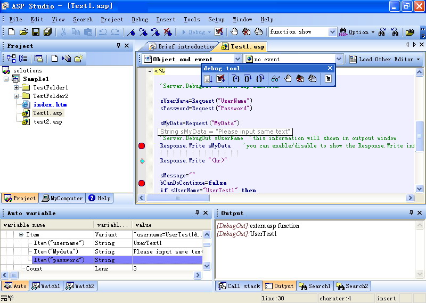Click the blank new file icon in Project panel

coord(54,59)
